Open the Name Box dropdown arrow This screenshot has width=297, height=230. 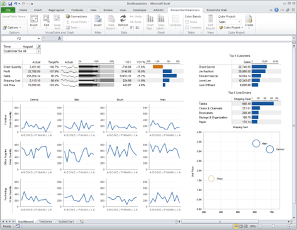pyautogui.click(x=39, y=38)
